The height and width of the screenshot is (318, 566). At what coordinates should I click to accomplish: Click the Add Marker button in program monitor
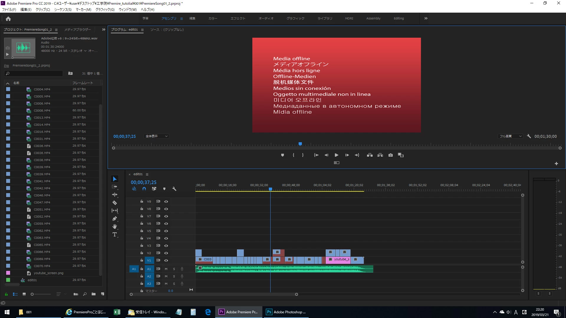click(x=282, y=155)
